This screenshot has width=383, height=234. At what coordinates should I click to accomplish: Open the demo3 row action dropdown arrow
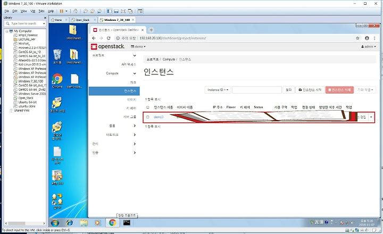(x=371, y=117)
